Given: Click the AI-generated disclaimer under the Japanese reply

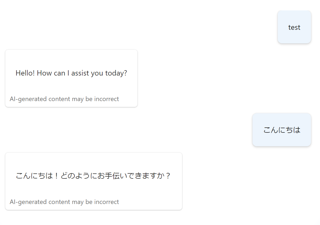Looking at the screenshot, I should 64,202.
